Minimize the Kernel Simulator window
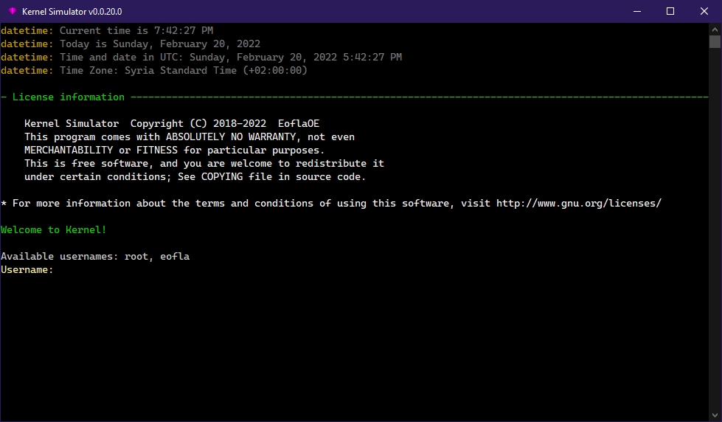722x422 pixels. [636, 11]
